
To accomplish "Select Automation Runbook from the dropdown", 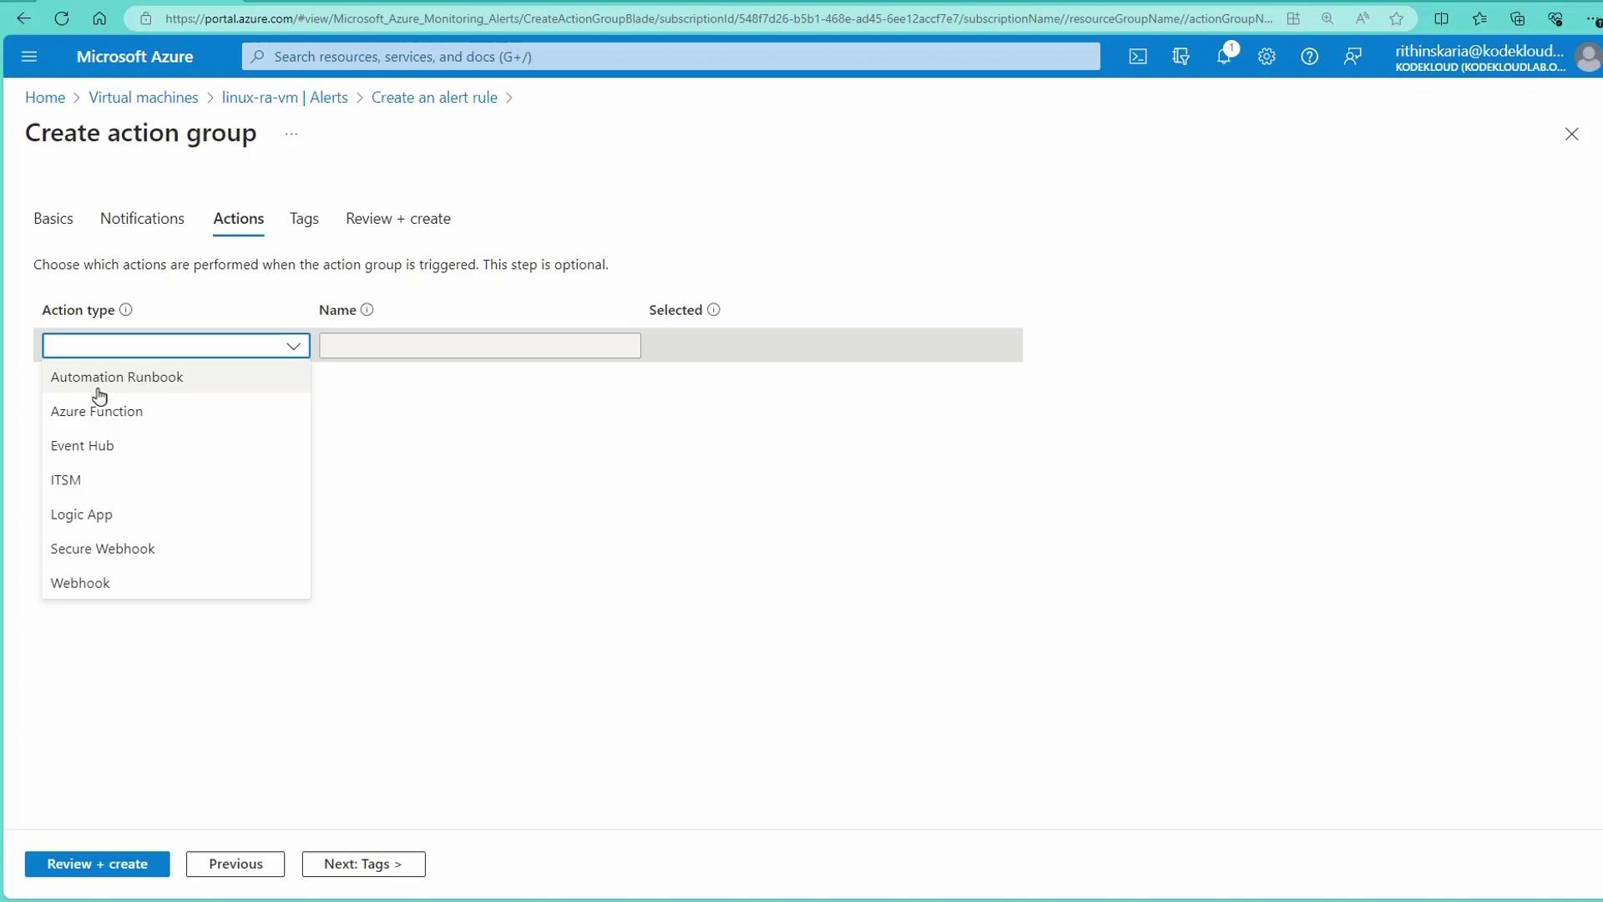I will pyautogui.click(x=117, y=377).
